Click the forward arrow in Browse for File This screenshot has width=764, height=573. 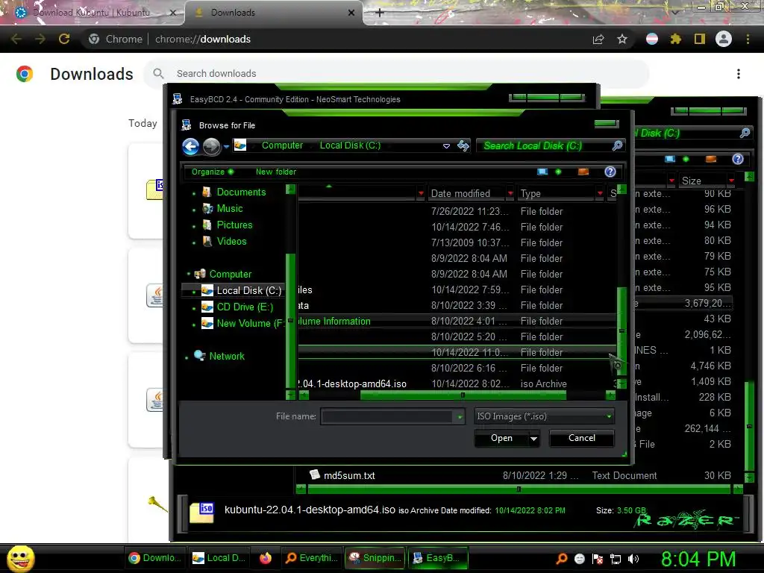coord(211,146)
